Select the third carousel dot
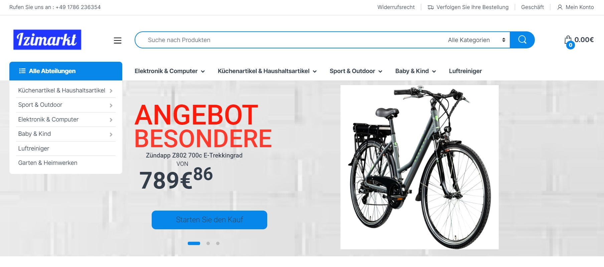 218,243
